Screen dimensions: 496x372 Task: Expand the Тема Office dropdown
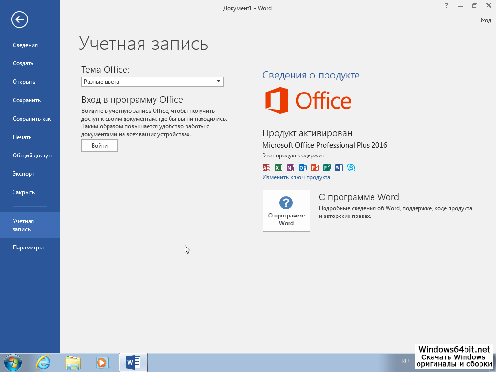pyautogui.click(x=218, y=82)
